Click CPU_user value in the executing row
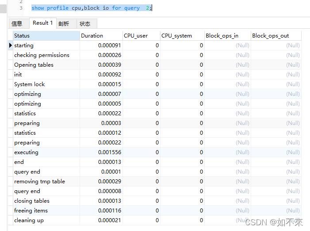Screen dimensions: 310x231 157,152
